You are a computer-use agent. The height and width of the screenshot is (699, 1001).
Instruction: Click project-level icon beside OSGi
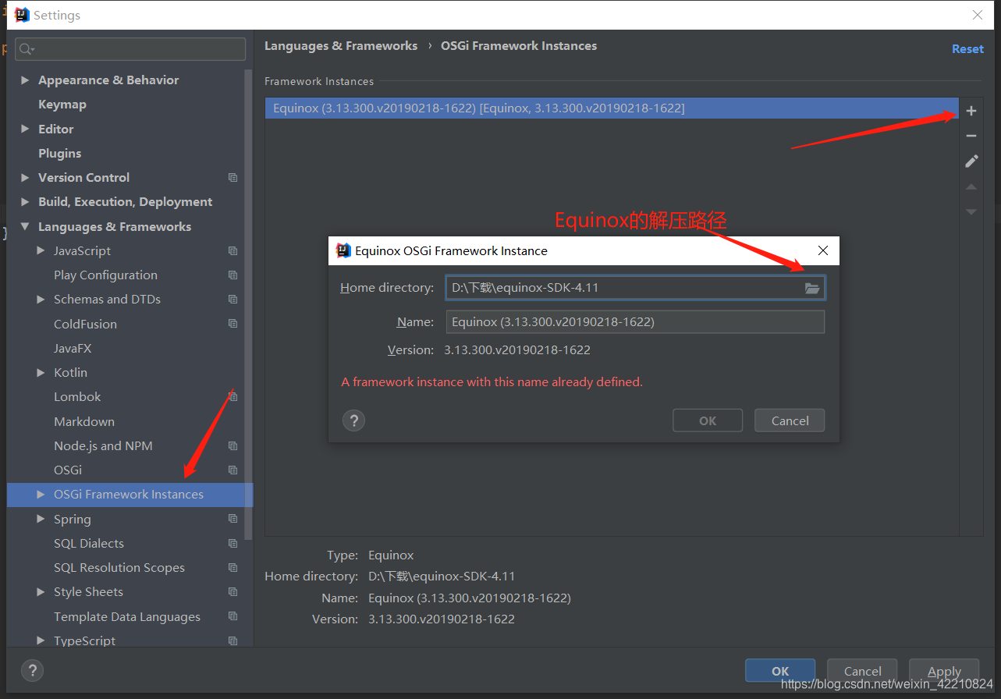[x=233, y=470]
